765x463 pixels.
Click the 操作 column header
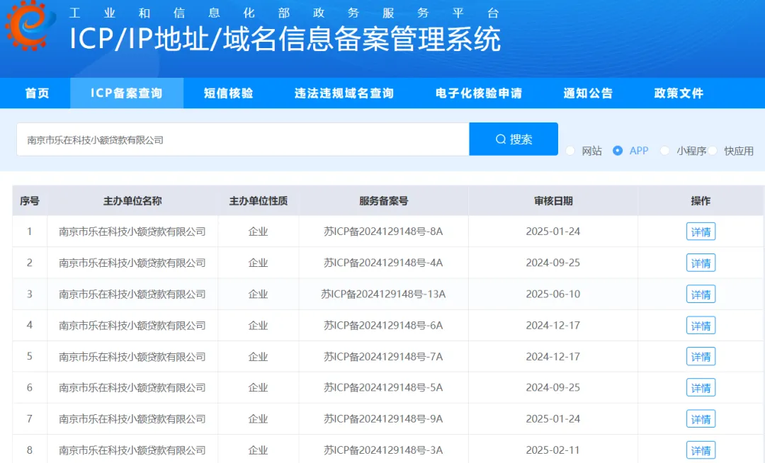701,201
